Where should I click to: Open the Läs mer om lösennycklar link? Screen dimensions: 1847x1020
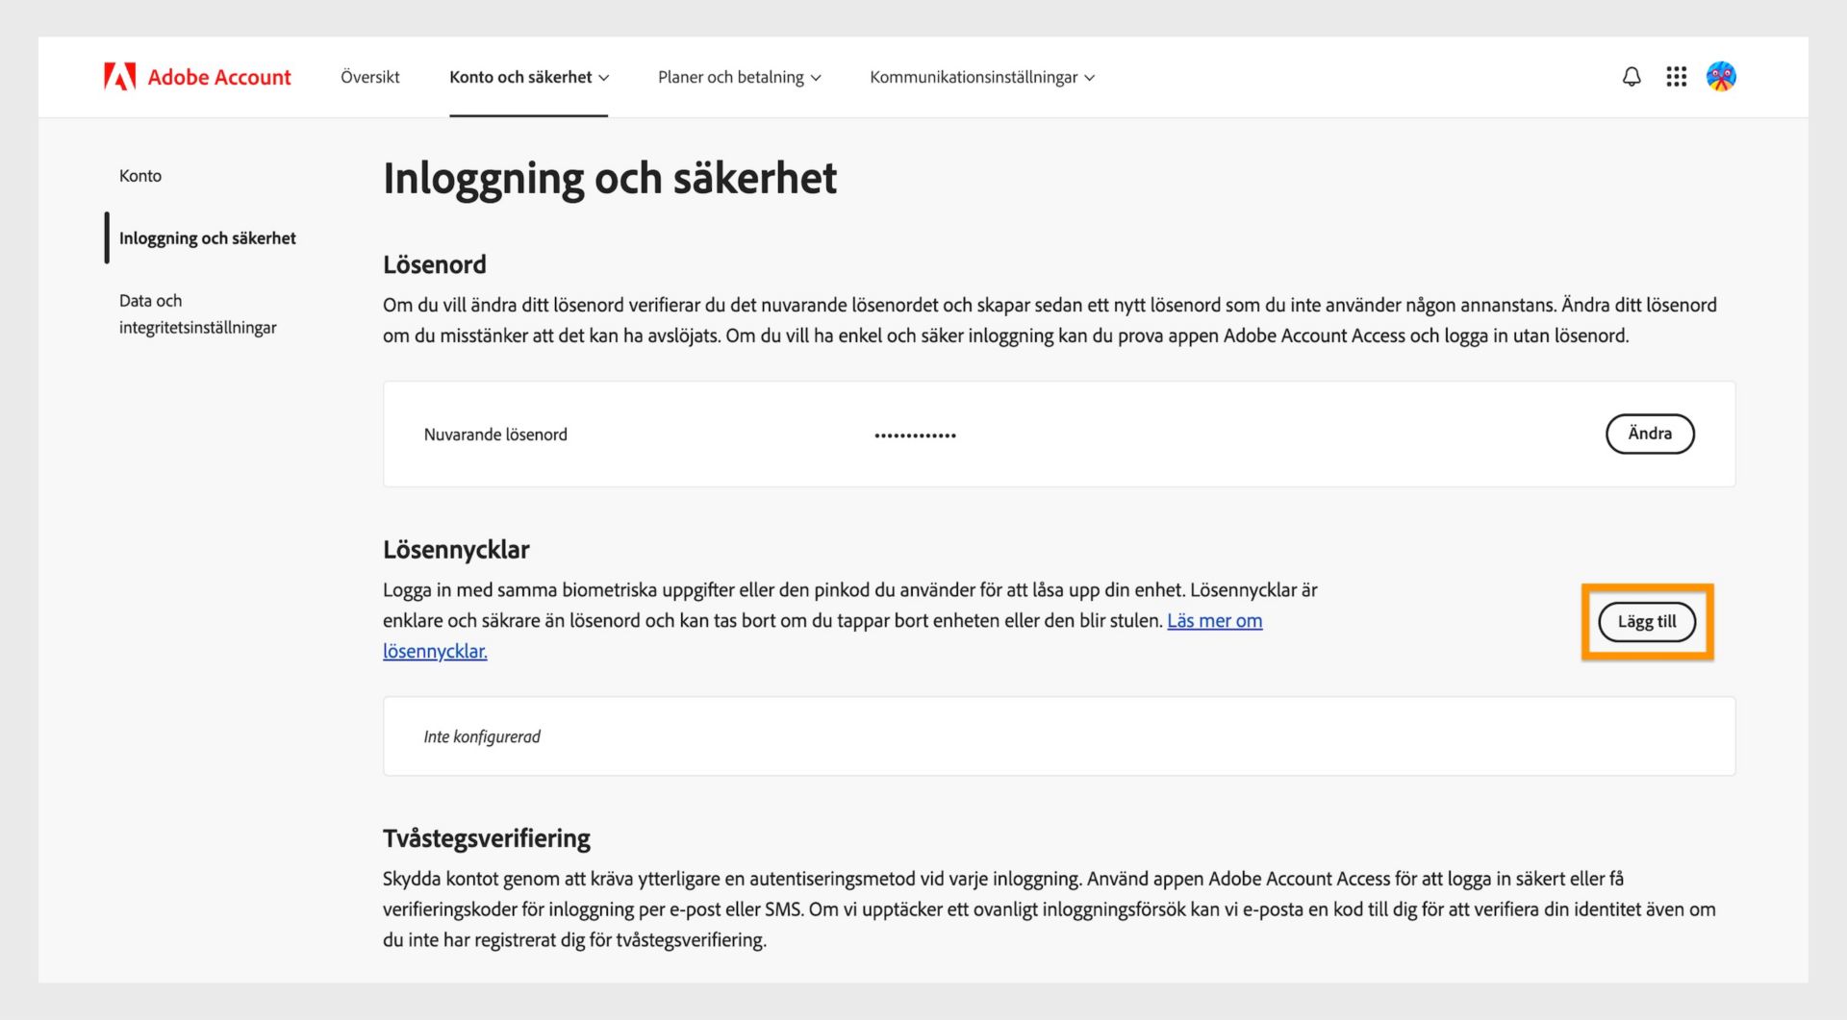click(1214, 620)
